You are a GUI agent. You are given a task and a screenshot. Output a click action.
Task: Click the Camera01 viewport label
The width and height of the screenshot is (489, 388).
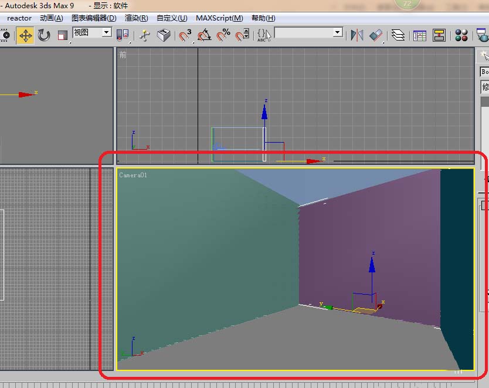coord(133,175)
